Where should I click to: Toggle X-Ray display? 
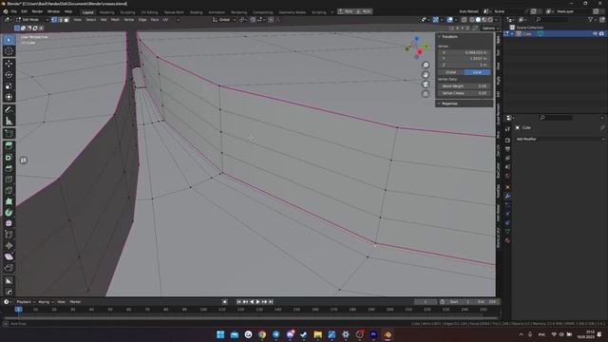pos(464,20)
